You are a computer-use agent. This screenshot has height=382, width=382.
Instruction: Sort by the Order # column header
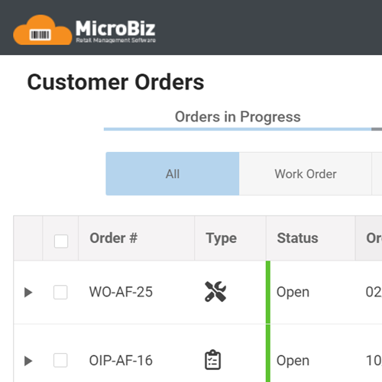click(114, 238)
